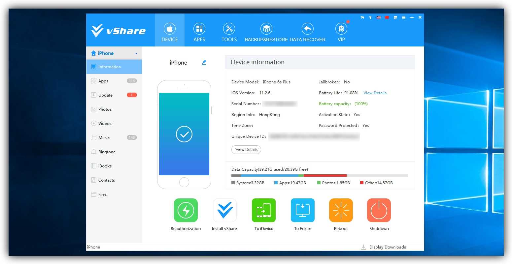Open the hamburger menu in title bar
The width and height of the screenshot is (512, 264).
point(403,17)
